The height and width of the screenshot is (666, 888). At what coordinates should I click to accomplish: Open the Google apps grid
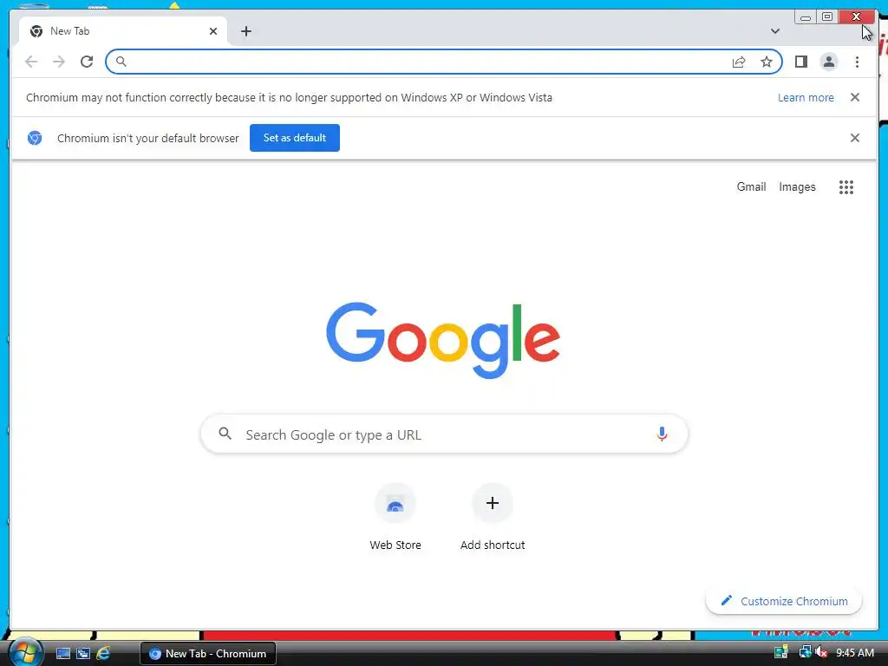[x=846, y=187]
